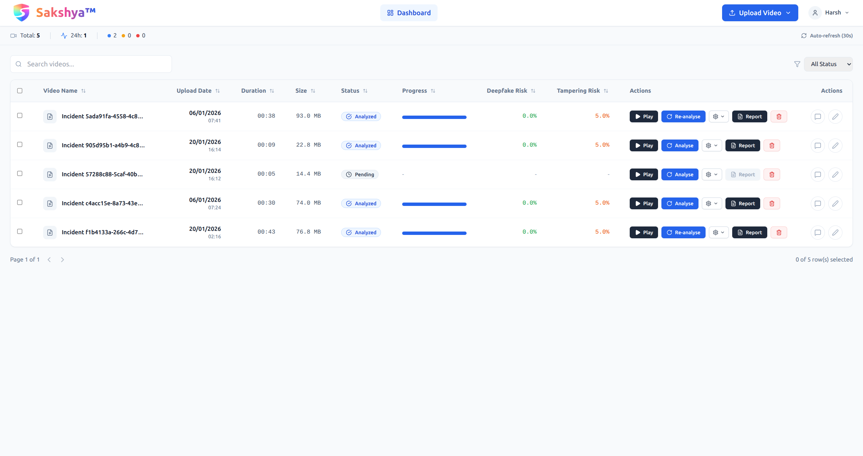Click the Auto-refresh icon in status bar

(804, 36)
